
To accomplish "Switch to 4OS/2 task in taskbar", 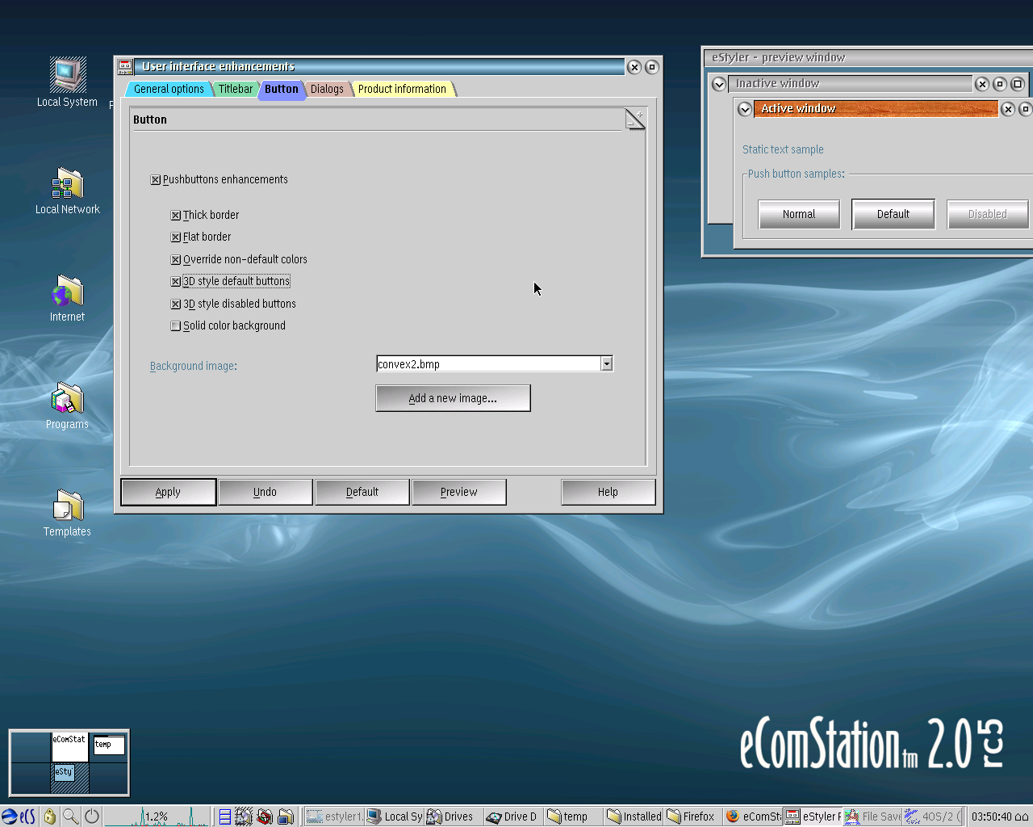I will [932, 817].
